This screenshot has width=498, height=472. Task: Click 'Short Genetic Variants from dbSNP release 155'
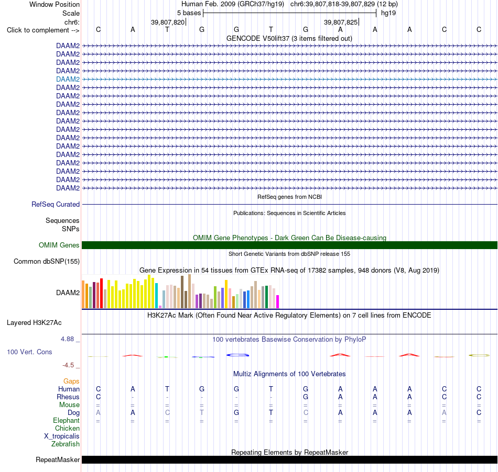289,254
